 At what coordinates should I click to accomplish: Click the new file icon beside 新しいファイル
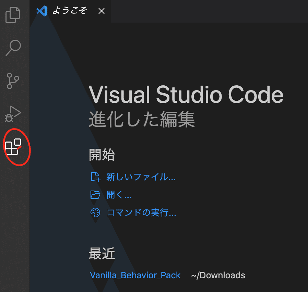point(96,177)
